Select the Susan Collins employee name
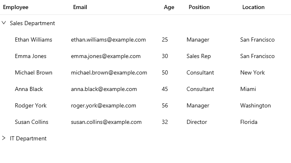 coord(31,122)
